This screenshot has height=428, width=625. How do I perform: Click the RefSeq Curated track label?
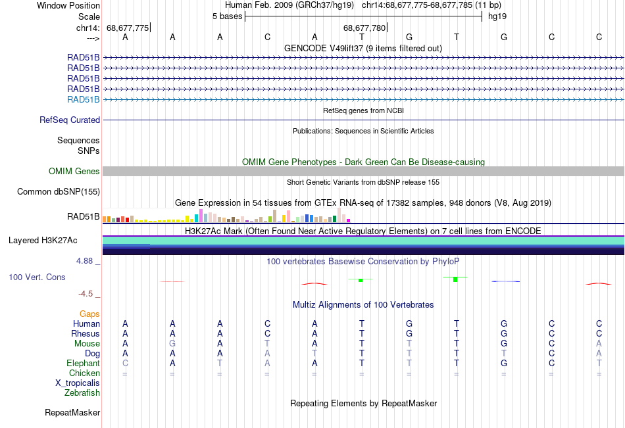pyautogui.click(x=70, y=120)
